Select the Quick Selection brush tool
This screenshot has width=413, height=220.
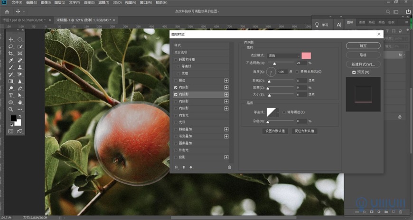point(20,46)
